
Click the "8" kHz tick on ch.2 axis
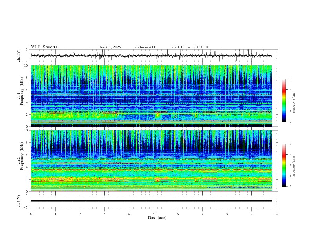point(27,143)
